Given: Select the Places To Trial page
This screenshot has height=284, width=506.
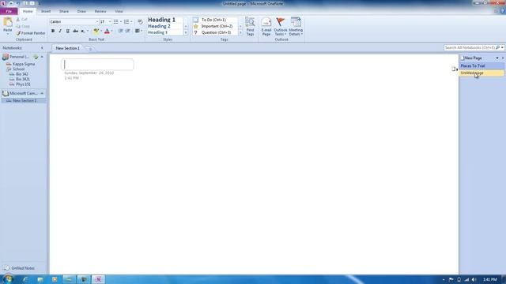Looking at the screenshot, I should [481, 65].
